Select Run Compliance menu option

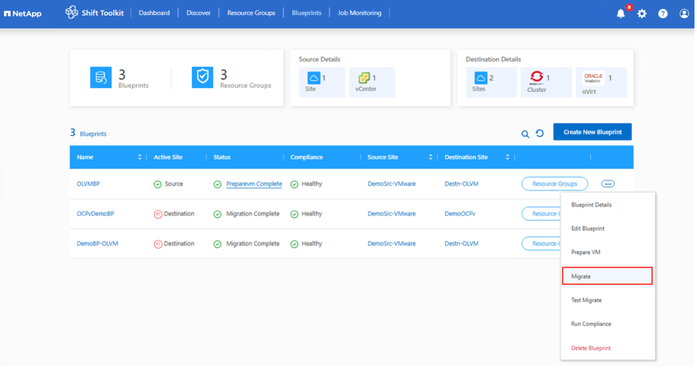(591, 324)
